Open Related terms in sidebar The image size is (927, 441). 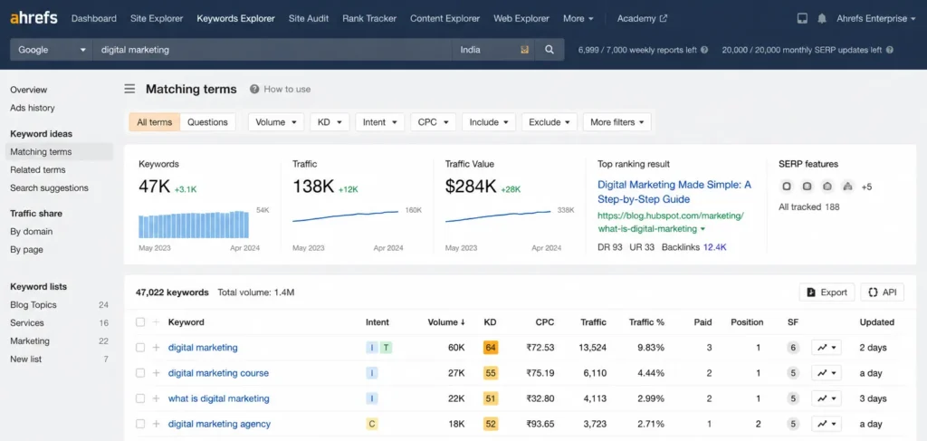click(38, 169)
